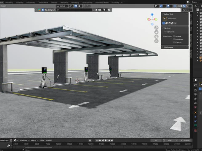The image size is (202, 151).
Task: Open the Animation workspace tab
Action: click(x=64, y=3)
